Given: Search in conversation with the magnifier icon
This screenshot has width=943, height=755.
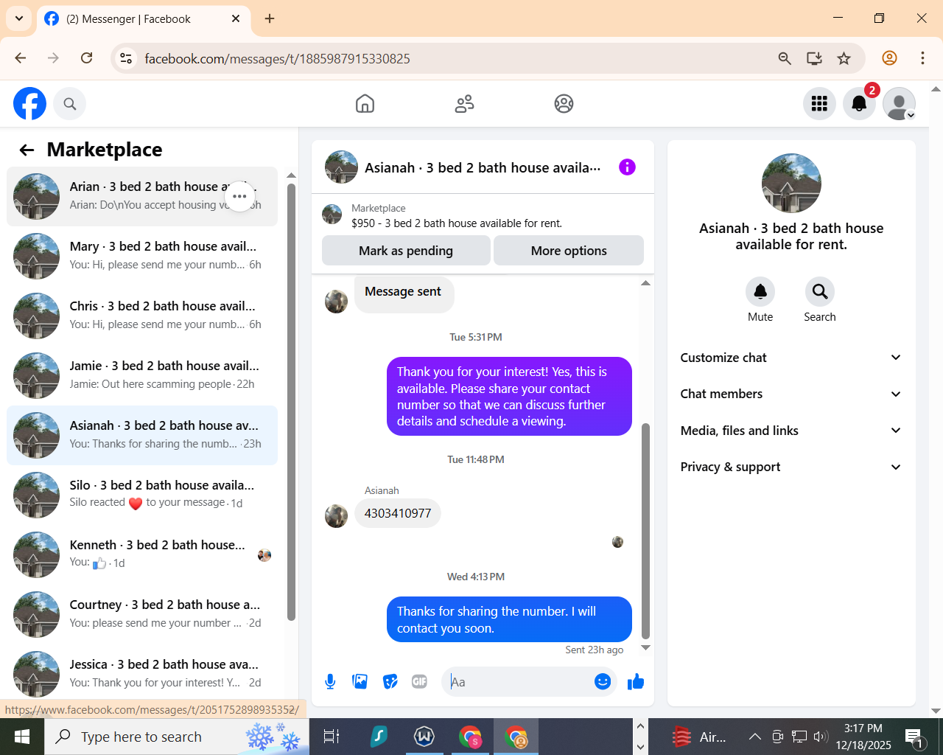Looking at the screenshot, I should [820, 292].
